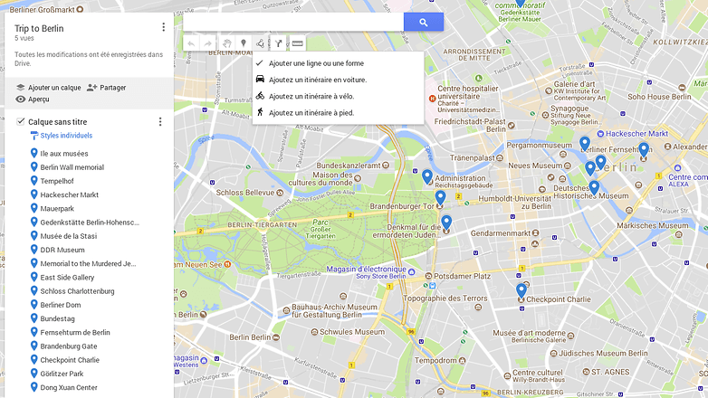
Task: Click the blue pin at Brandenburger Tor
Action: [x=440, y=198]
